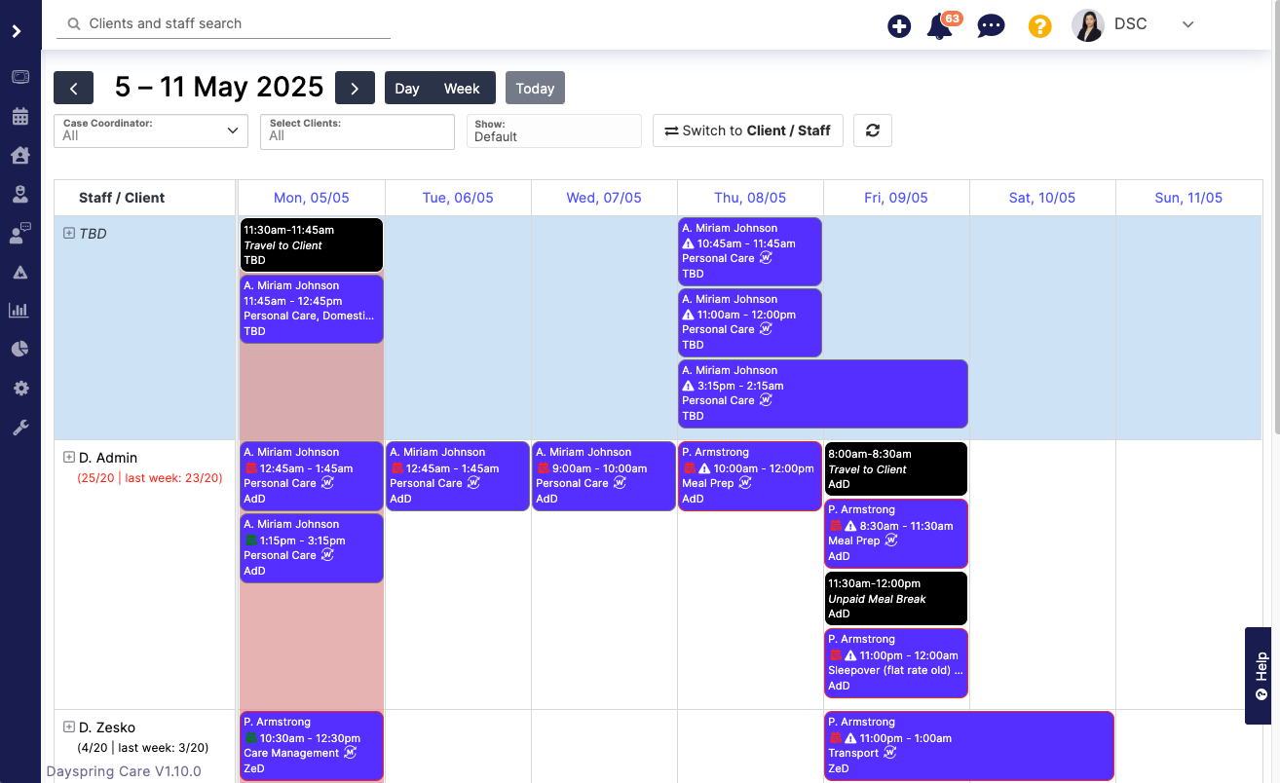This screenshot has width=1280, height=783.
Task: Open the Show Default dropdown
Action: (x=554, y=131)
